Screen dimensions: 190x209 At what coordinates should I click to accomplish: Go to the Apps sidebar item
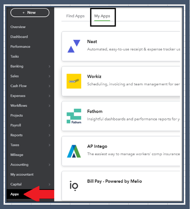pyautogui.click(x=15, y=194)
